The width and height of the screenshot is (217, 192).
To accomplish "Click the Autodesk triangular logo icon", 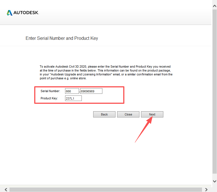I will coord(9,13).
